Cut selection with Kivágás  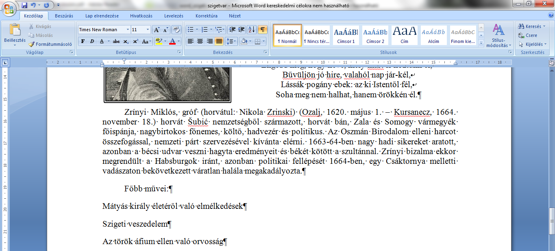[x=40, y=26]
